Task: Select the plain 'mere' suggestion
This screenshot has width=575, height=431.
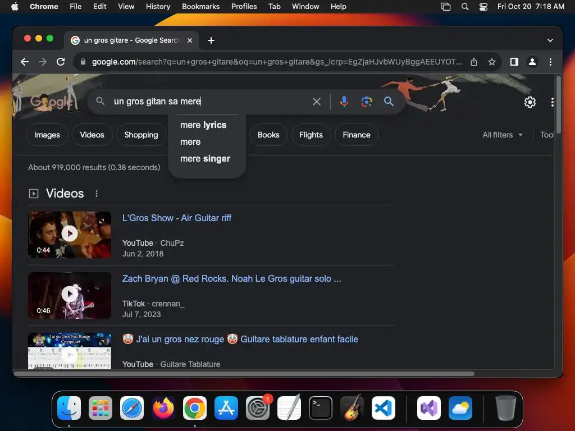Action: coord(190,142)
